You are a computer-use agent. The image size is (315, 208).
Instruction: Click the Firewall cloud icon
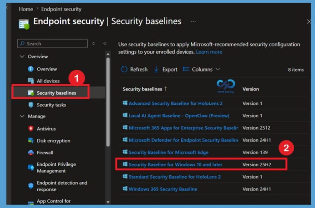[31, 153]
